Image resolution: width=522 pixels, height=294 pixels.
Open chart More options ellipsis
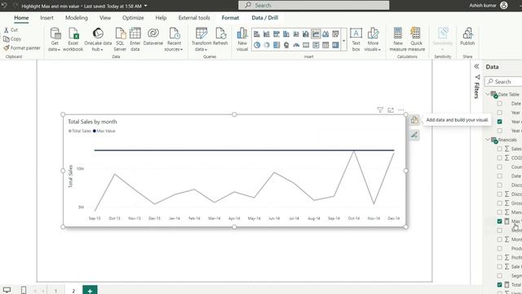pos(400,109)
